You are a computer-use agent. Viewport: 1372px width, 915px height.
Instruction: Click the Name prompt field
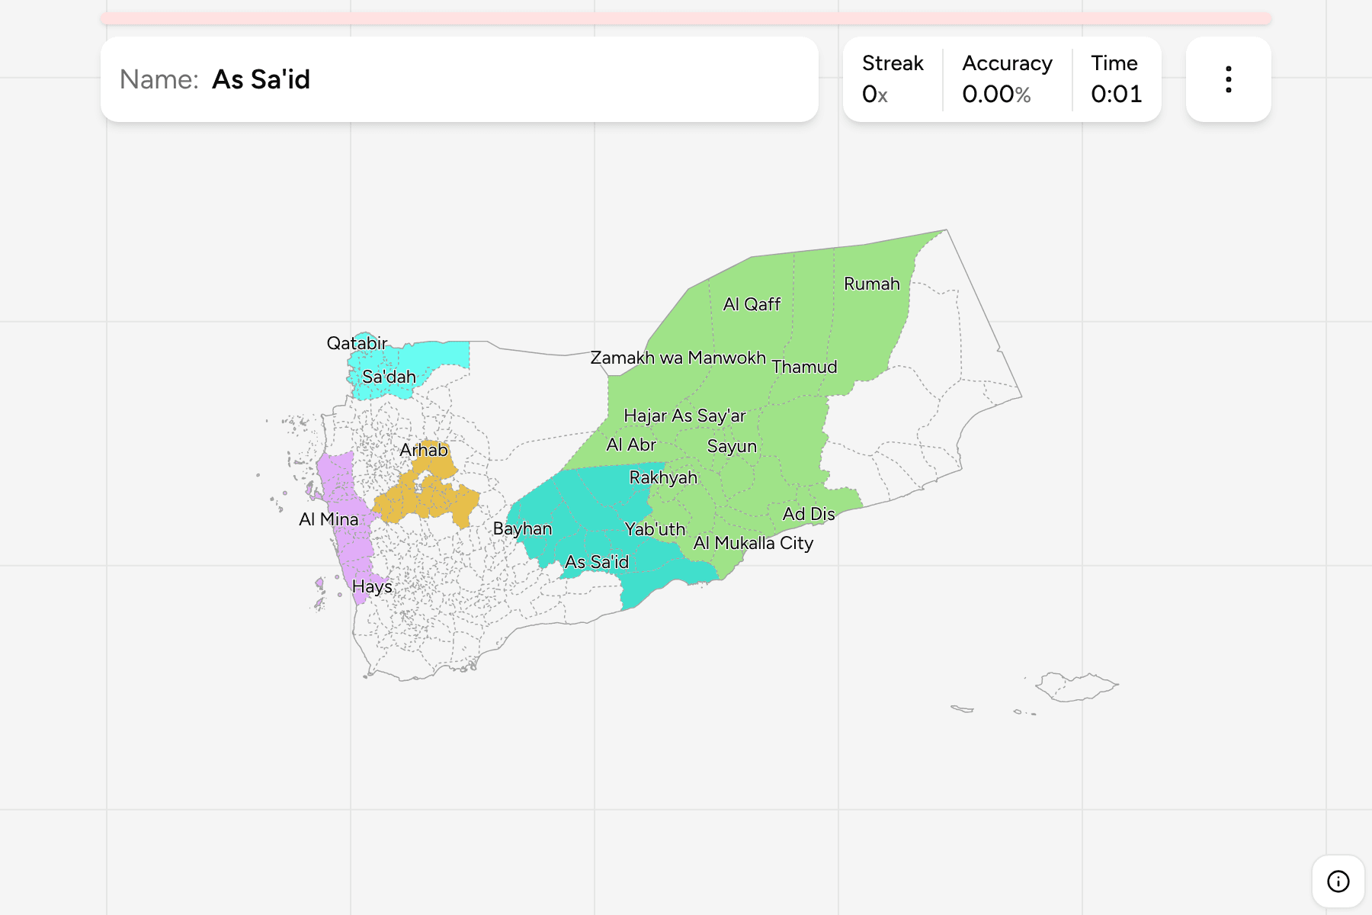[460, 79]
